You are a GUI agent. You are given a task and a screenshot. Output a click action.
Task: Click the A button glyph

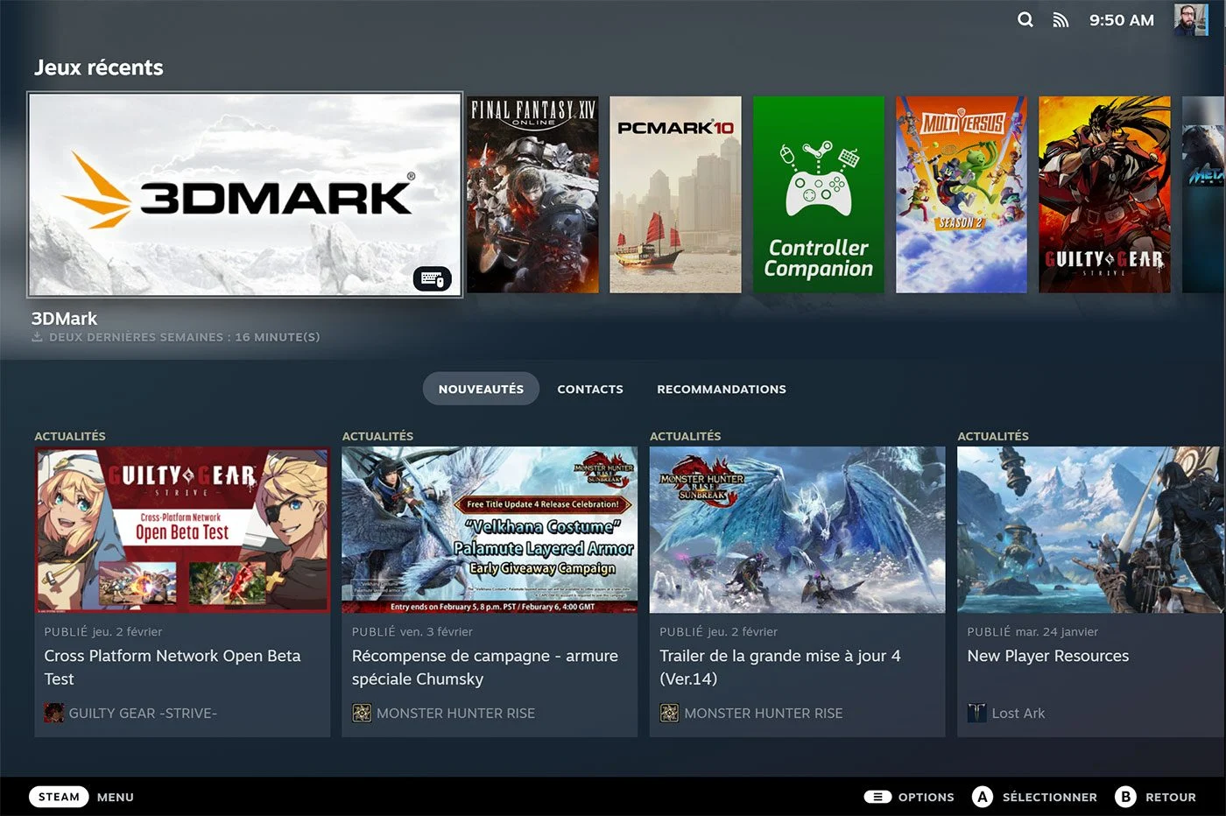click(x=983, y=797)
